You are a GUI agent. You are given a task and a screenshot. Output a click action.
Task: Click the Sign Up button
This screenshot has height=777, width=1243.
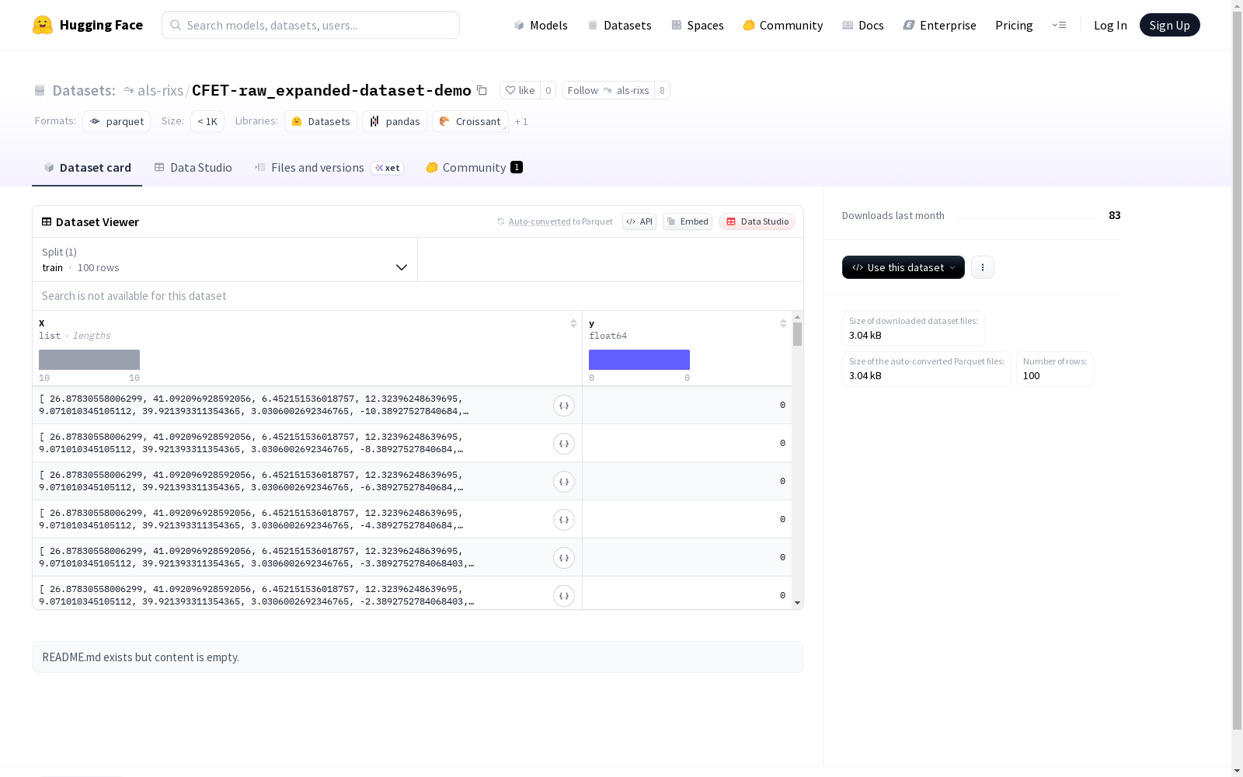(1169, 25)
